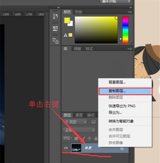Open the 正常 blend mode dropdown
Image resolution: width=160 pixels, height=163 pixels.
coord(79,130)
